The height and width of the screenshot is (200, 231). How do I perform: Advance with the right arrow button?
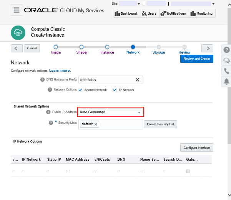pos(207,48)
